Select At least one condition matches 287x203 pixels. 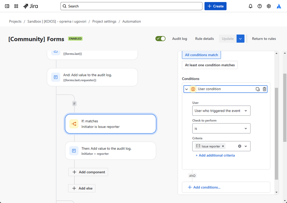click(210, 65)
